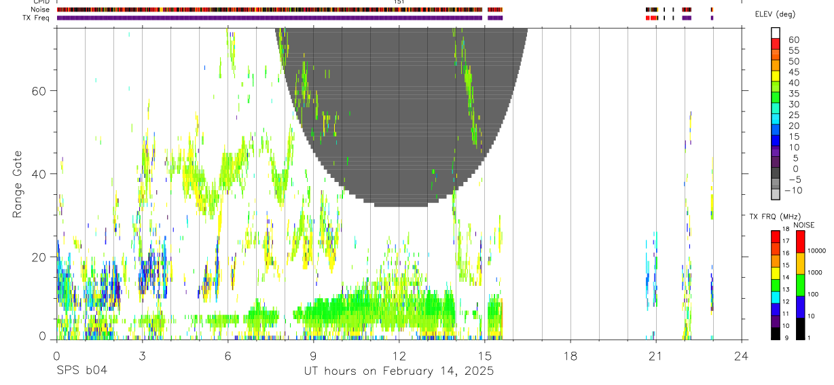Screen dimensions: 834x385
Task: Click the red top swatch of the NOISE color bar
Action: tap(800, 242)
